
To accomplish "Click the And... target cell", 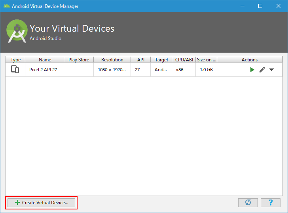I will coord(161,70).
